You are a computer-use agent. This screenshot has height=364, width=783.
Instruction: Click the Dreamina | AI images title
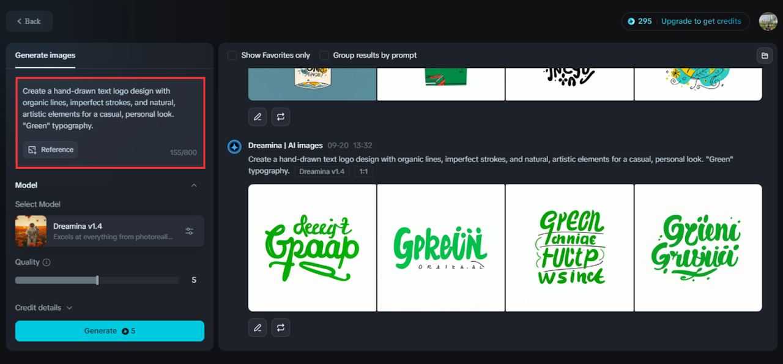(x=285, y=146)
